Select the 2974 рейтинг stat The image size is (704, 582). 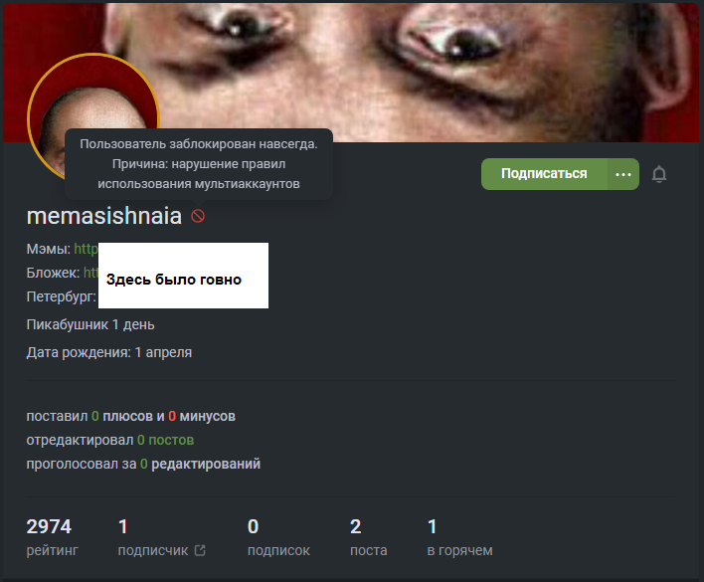(52, 537)
